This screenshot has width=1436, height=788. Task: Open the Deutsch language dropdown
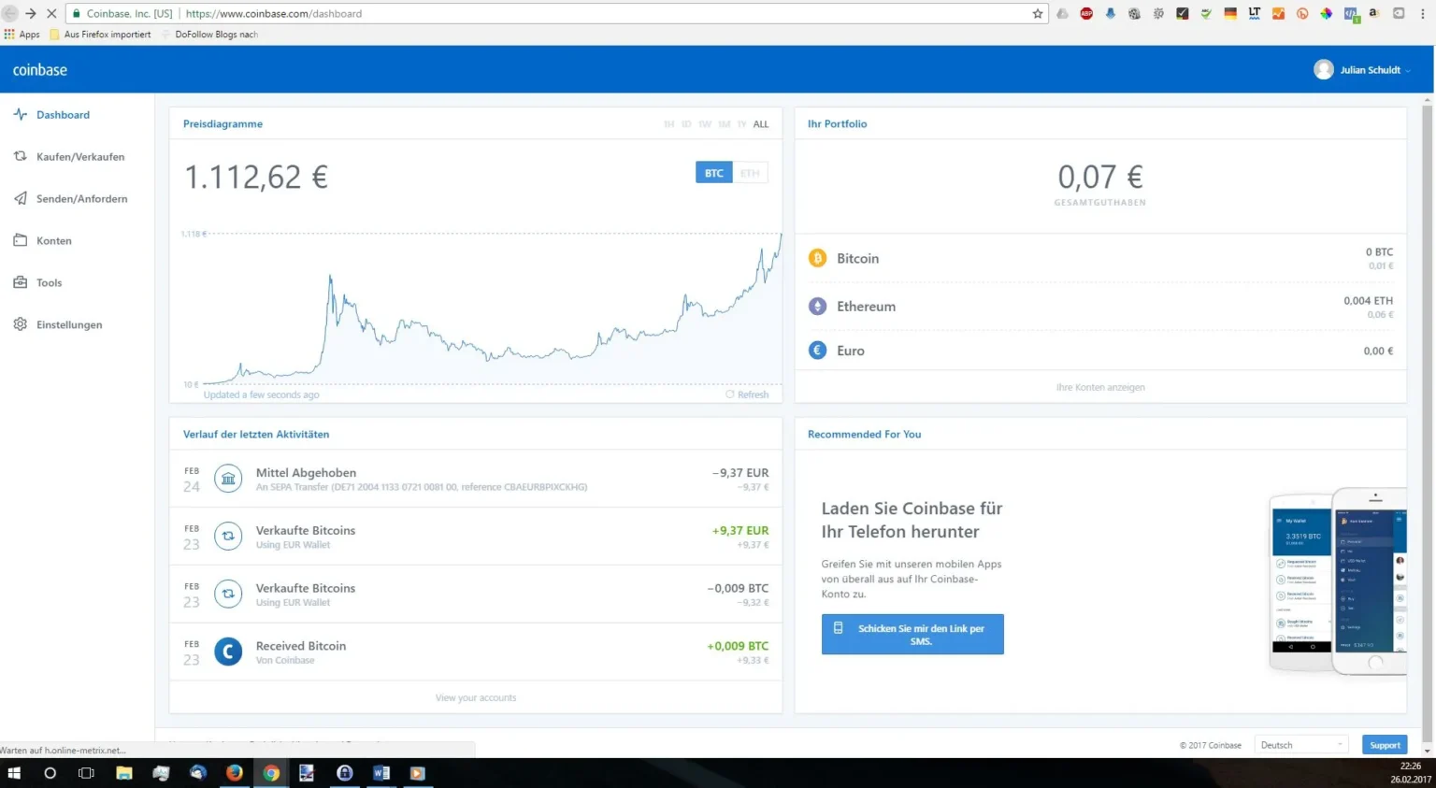click(1300, 744)
